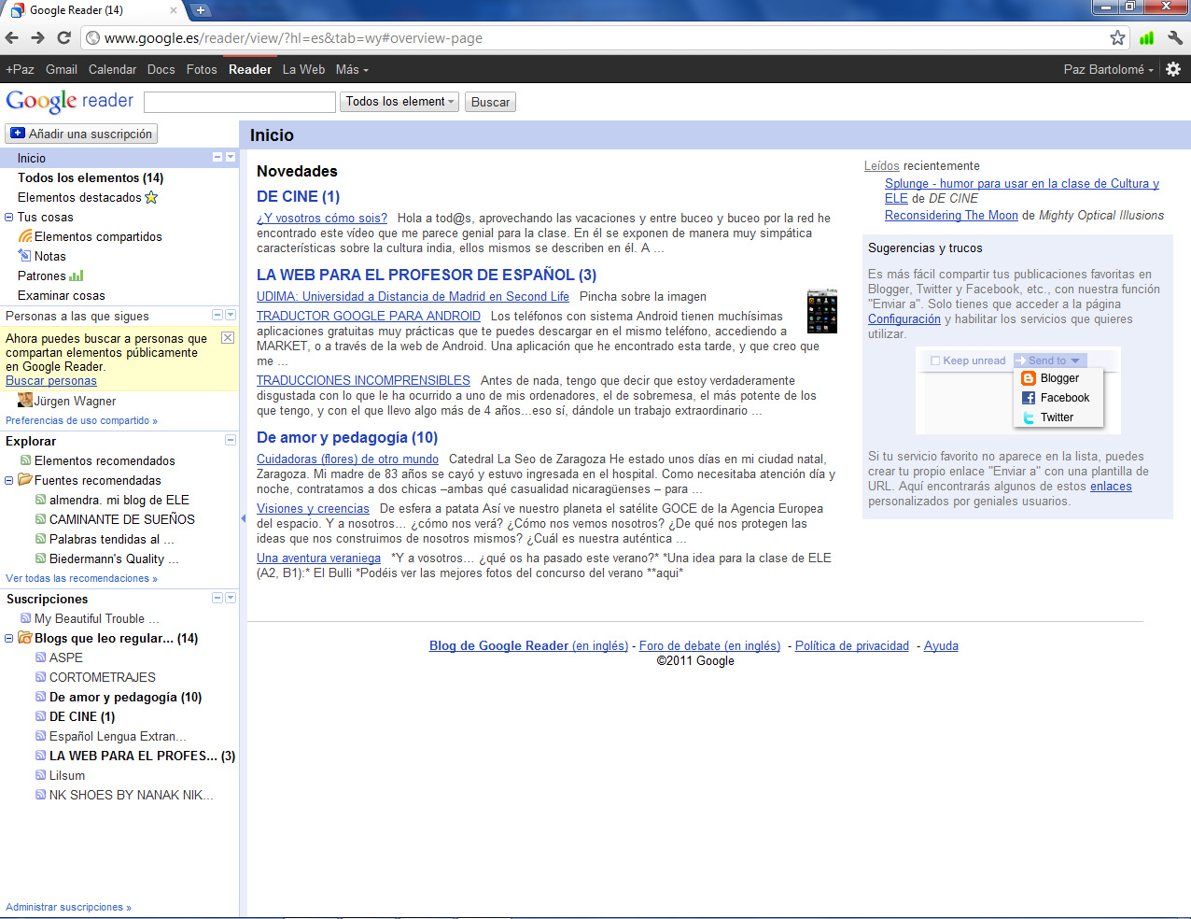This screenshot has width=1191, height=919.
Task: Minimize the Explorar section
Action: coord(231,440)
